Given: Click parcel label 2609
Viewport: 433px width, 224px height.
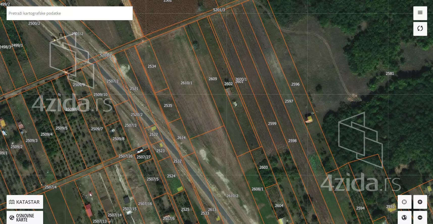Looking at the screenshot, I should [213, 79].
